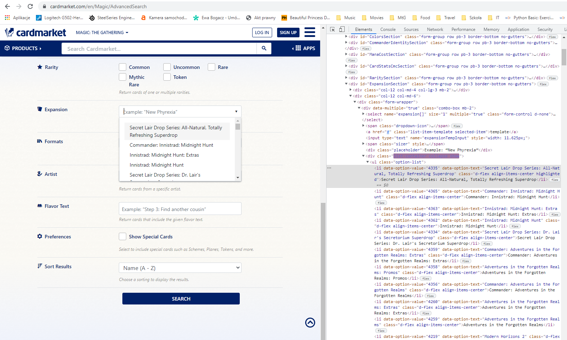Collapse the option-list ul node
This screenshot has width=567, height=340.
coord(367,162)
